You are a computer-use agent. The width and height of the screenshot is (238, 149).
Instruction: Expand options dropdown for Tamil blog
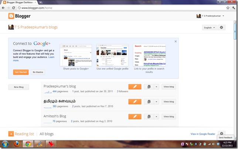156,101
